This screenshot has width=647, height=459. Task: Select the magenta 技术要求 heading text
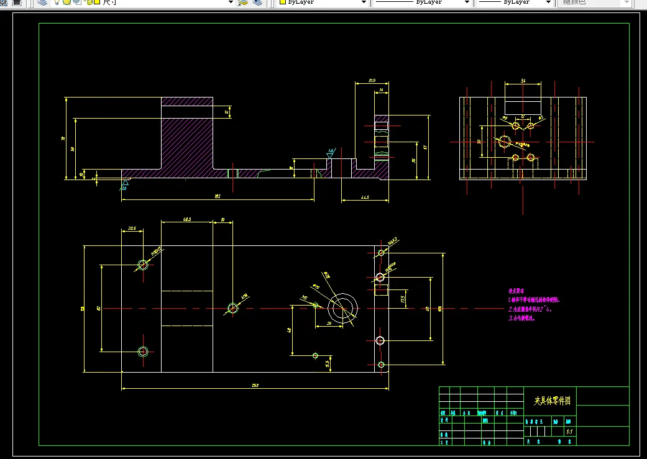coord(516,291)
